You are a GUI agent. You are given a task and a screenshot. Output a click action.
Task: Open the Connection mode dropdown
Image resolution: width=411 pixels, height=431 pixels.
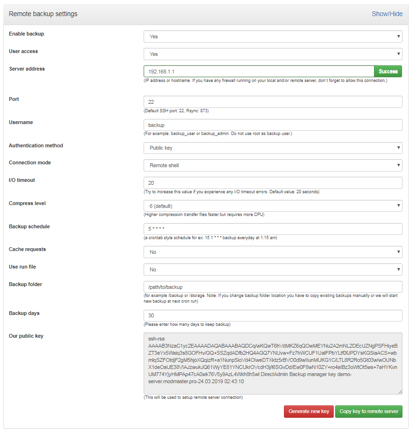point(273,165)
